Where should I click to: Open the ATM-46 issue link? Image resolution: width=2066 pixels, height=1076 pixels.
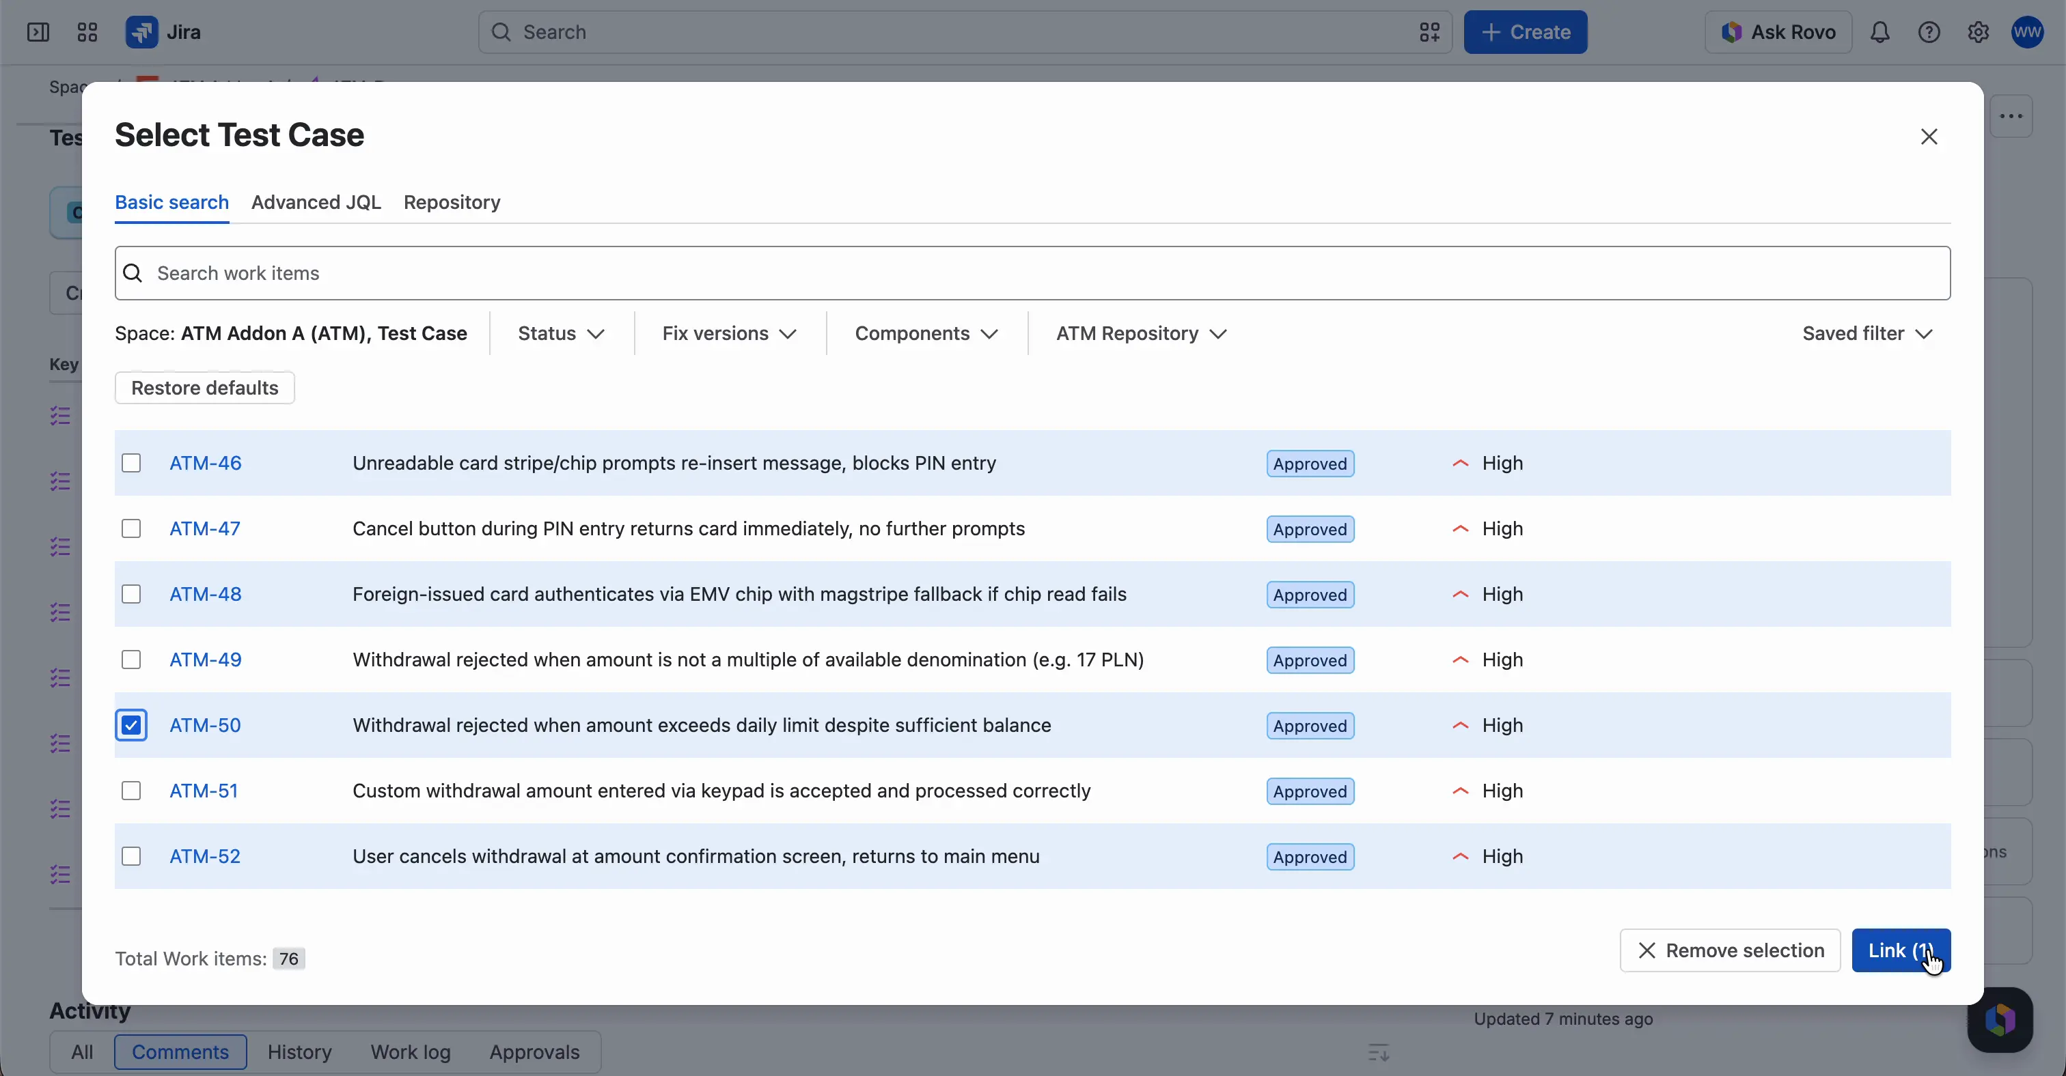coord(206,463)
